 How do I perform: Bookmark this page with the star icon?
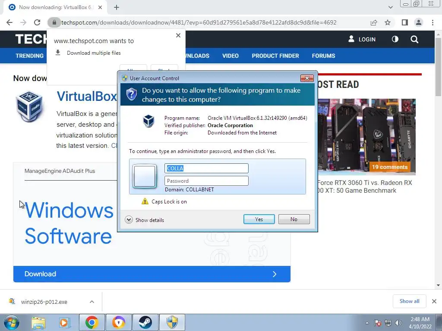[388, 22]
